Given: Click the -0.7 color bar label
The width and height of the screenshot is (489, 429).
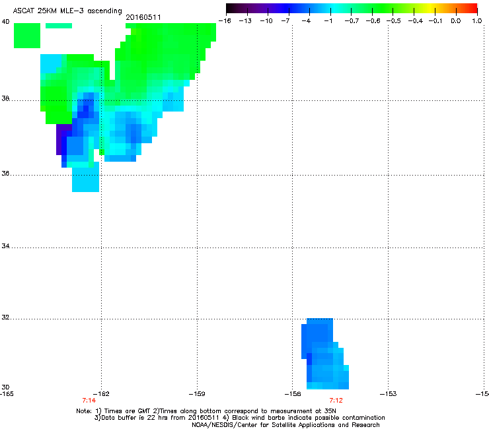Looking at the screenshot, I should pos(352,21).
